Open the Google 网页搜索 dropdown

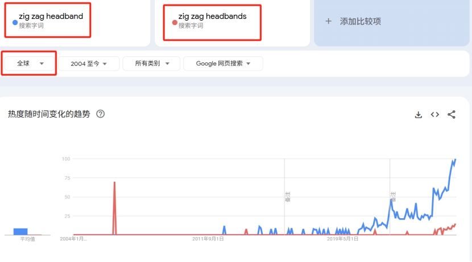click(x=223, y=64)
